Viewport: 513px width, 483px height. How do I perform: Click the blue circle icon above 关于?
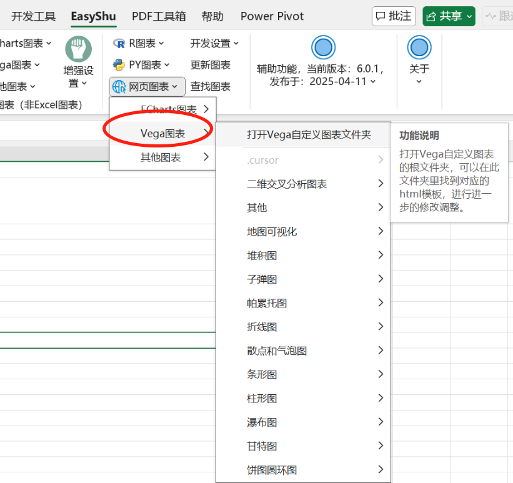tap(419, 47)
